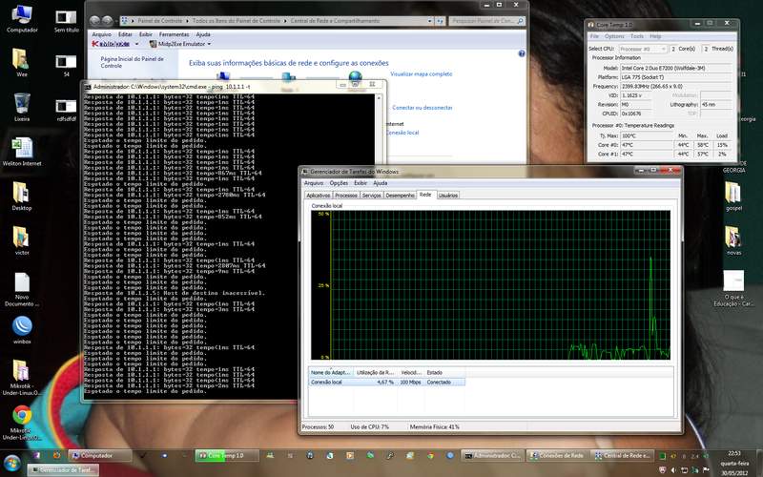
Task: Open the Mikrotik Under-Linux folder icon
Action: point(21,377)
